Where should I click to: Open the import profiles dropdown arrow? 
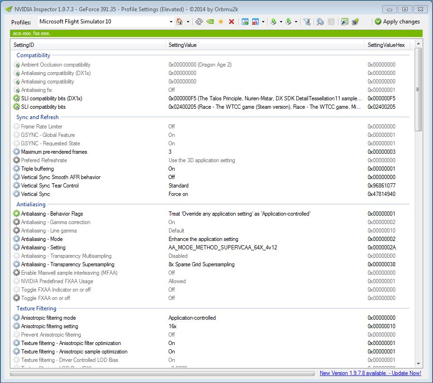296,22
